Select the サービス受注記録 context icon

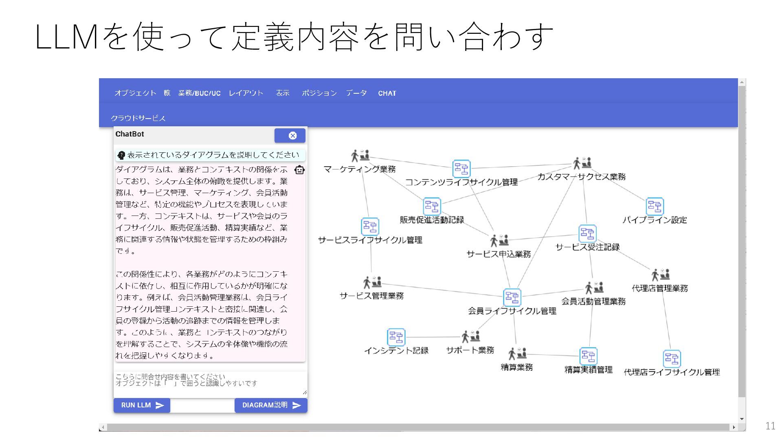point(587,233)
